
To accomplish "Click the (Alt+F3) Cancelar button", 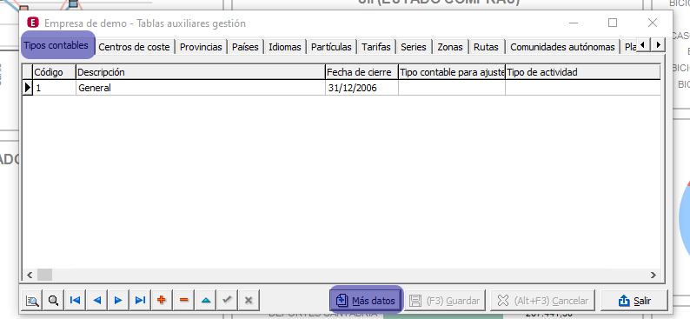I will coord(542,301).
